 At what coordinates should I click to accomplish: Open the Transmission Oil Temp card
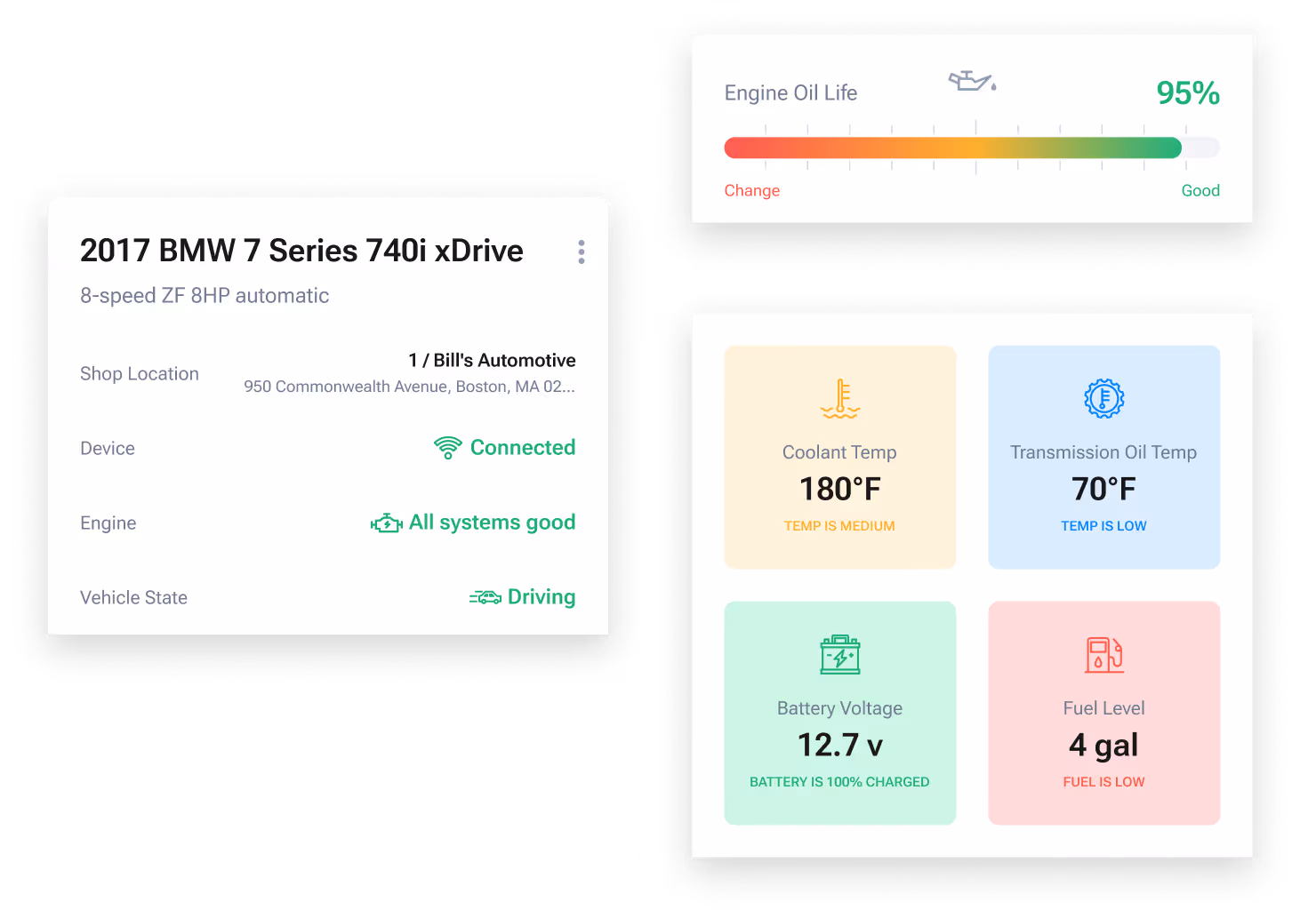coord(1103,457)
